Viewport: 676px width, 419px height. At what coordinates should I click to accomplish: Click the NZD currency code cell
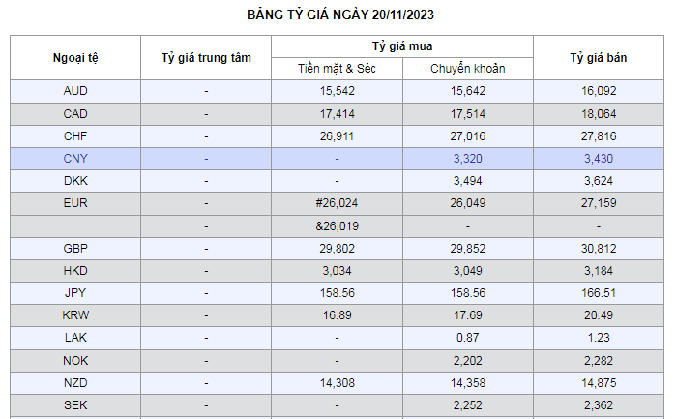click(74, 383)
